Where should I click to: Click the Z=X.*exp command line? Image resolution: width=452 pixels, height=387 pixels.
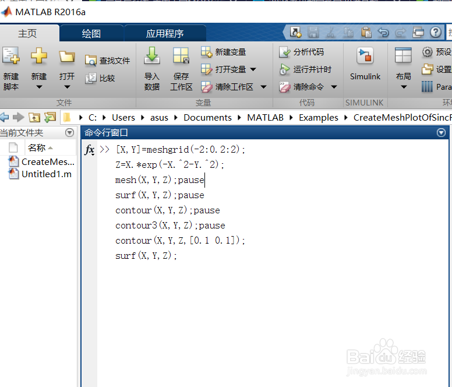169,165
